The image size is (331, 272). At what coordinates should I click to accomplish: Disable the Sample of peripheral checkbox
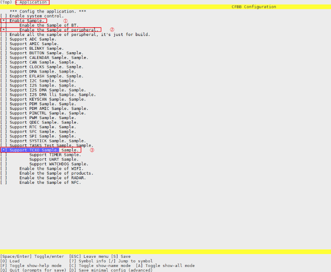[x=4, y=30]
